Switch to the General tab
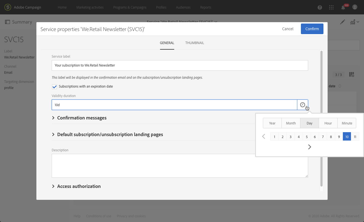The height and width of the screenshot is (222, 364). pos(167,43)
